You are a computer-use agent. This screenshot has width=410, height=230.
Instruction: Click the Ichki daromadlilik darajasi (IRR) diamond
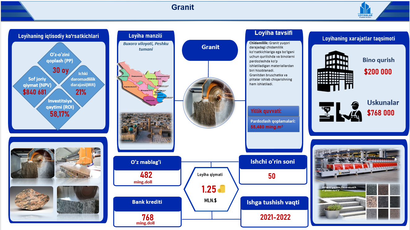[81, 84]
